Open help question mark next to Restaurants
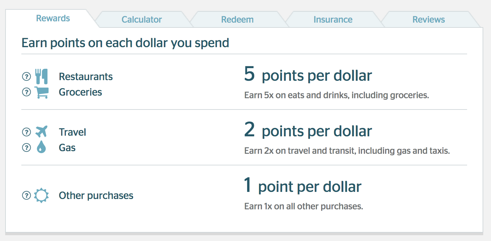 [26, 77]
